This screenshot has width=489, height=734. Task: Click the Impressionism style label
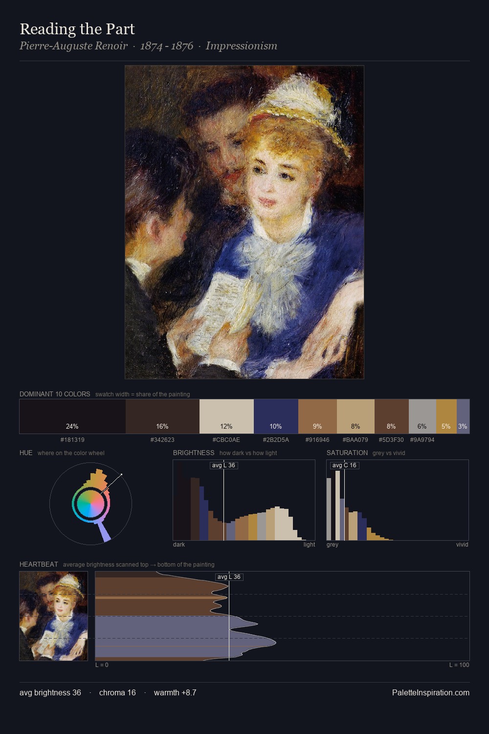click(x=242, y=46)
